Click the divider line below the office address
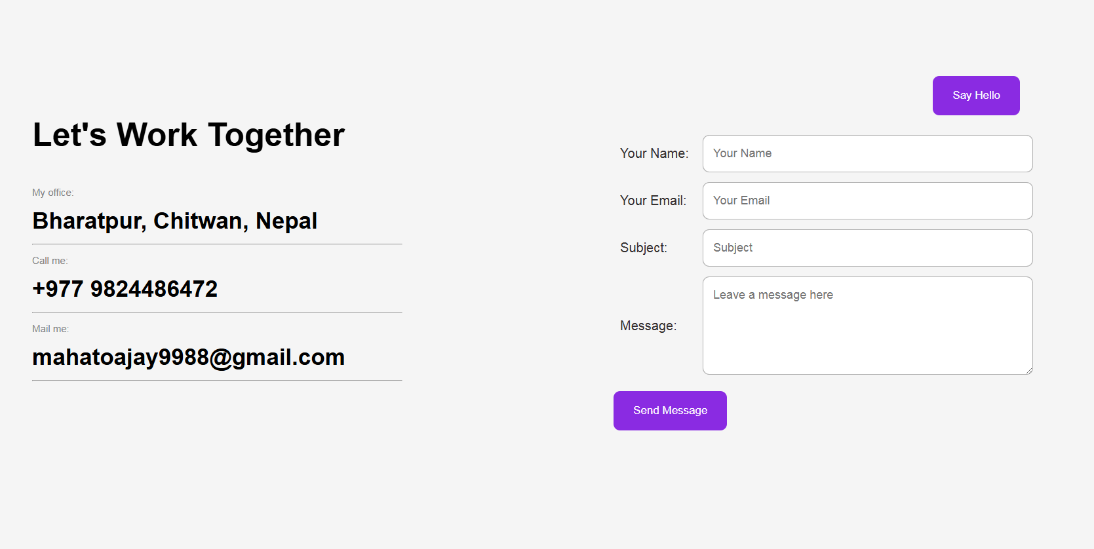Screen dimensions: 1094x549 217,244
